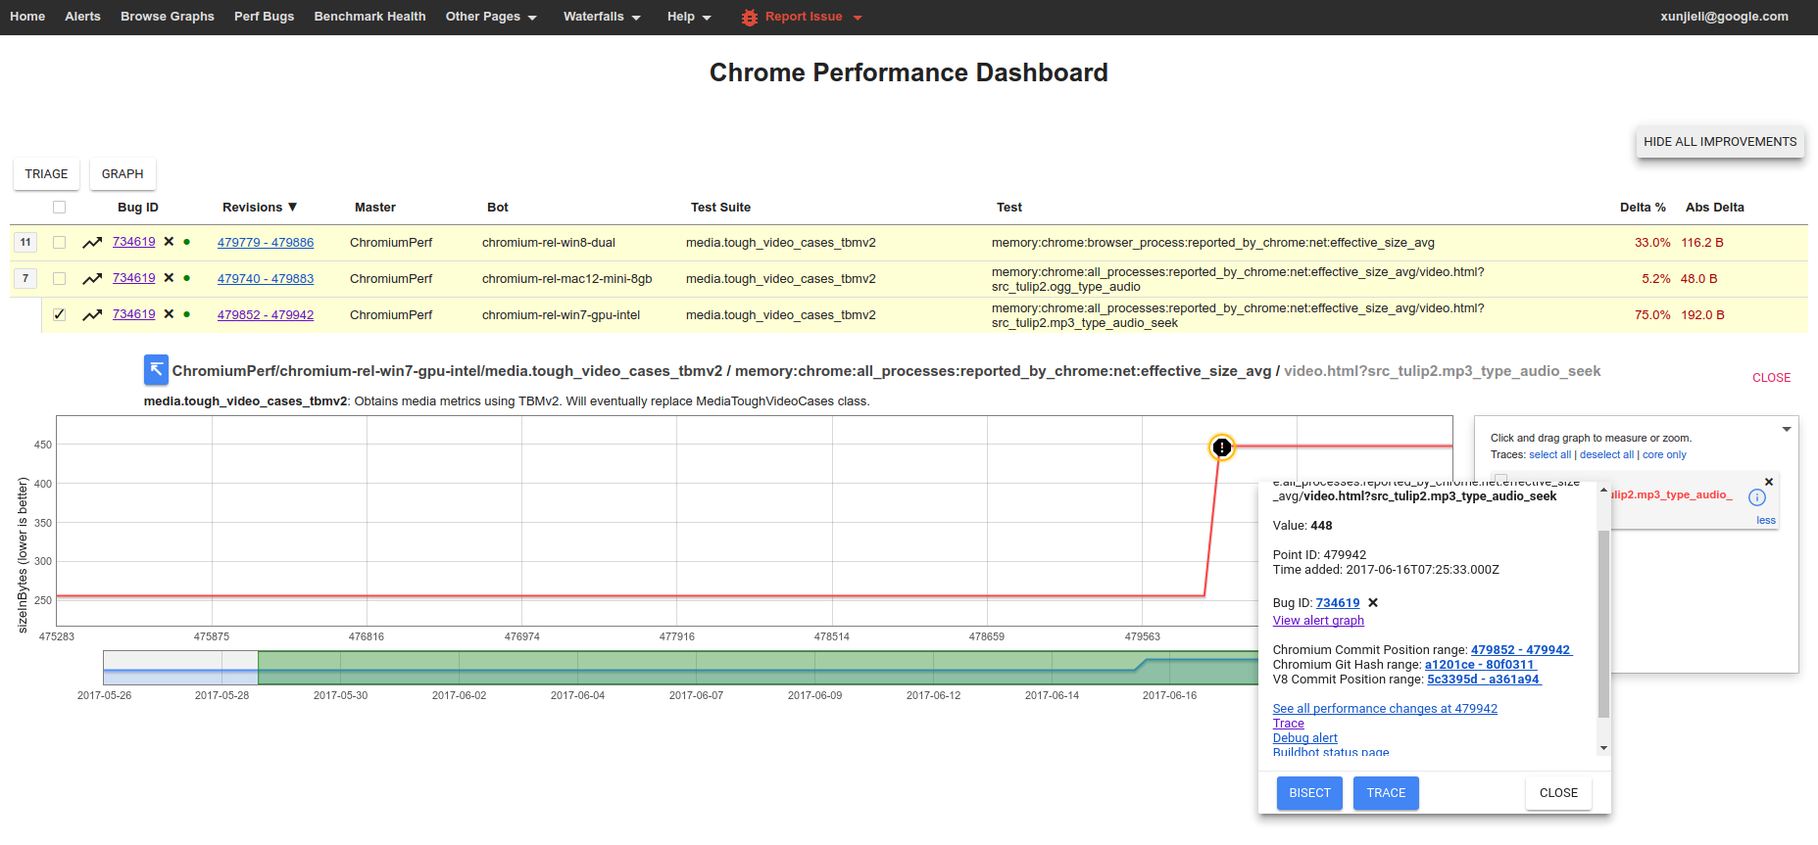Image resolution: width=1818 pixels, height=845 pixels.
Task: Expand the group of 11 alerts
Action: pos(25,242)
